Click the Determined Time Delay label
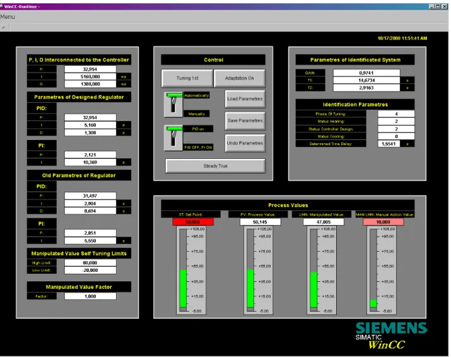451x357 pixels. (x=331, y=144)
